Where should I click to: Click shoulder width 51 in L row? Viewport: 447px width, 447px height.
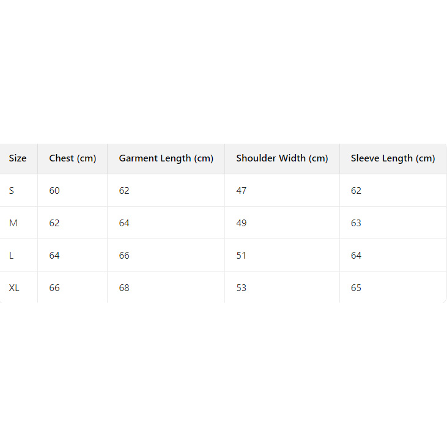[x=242, y=256]
